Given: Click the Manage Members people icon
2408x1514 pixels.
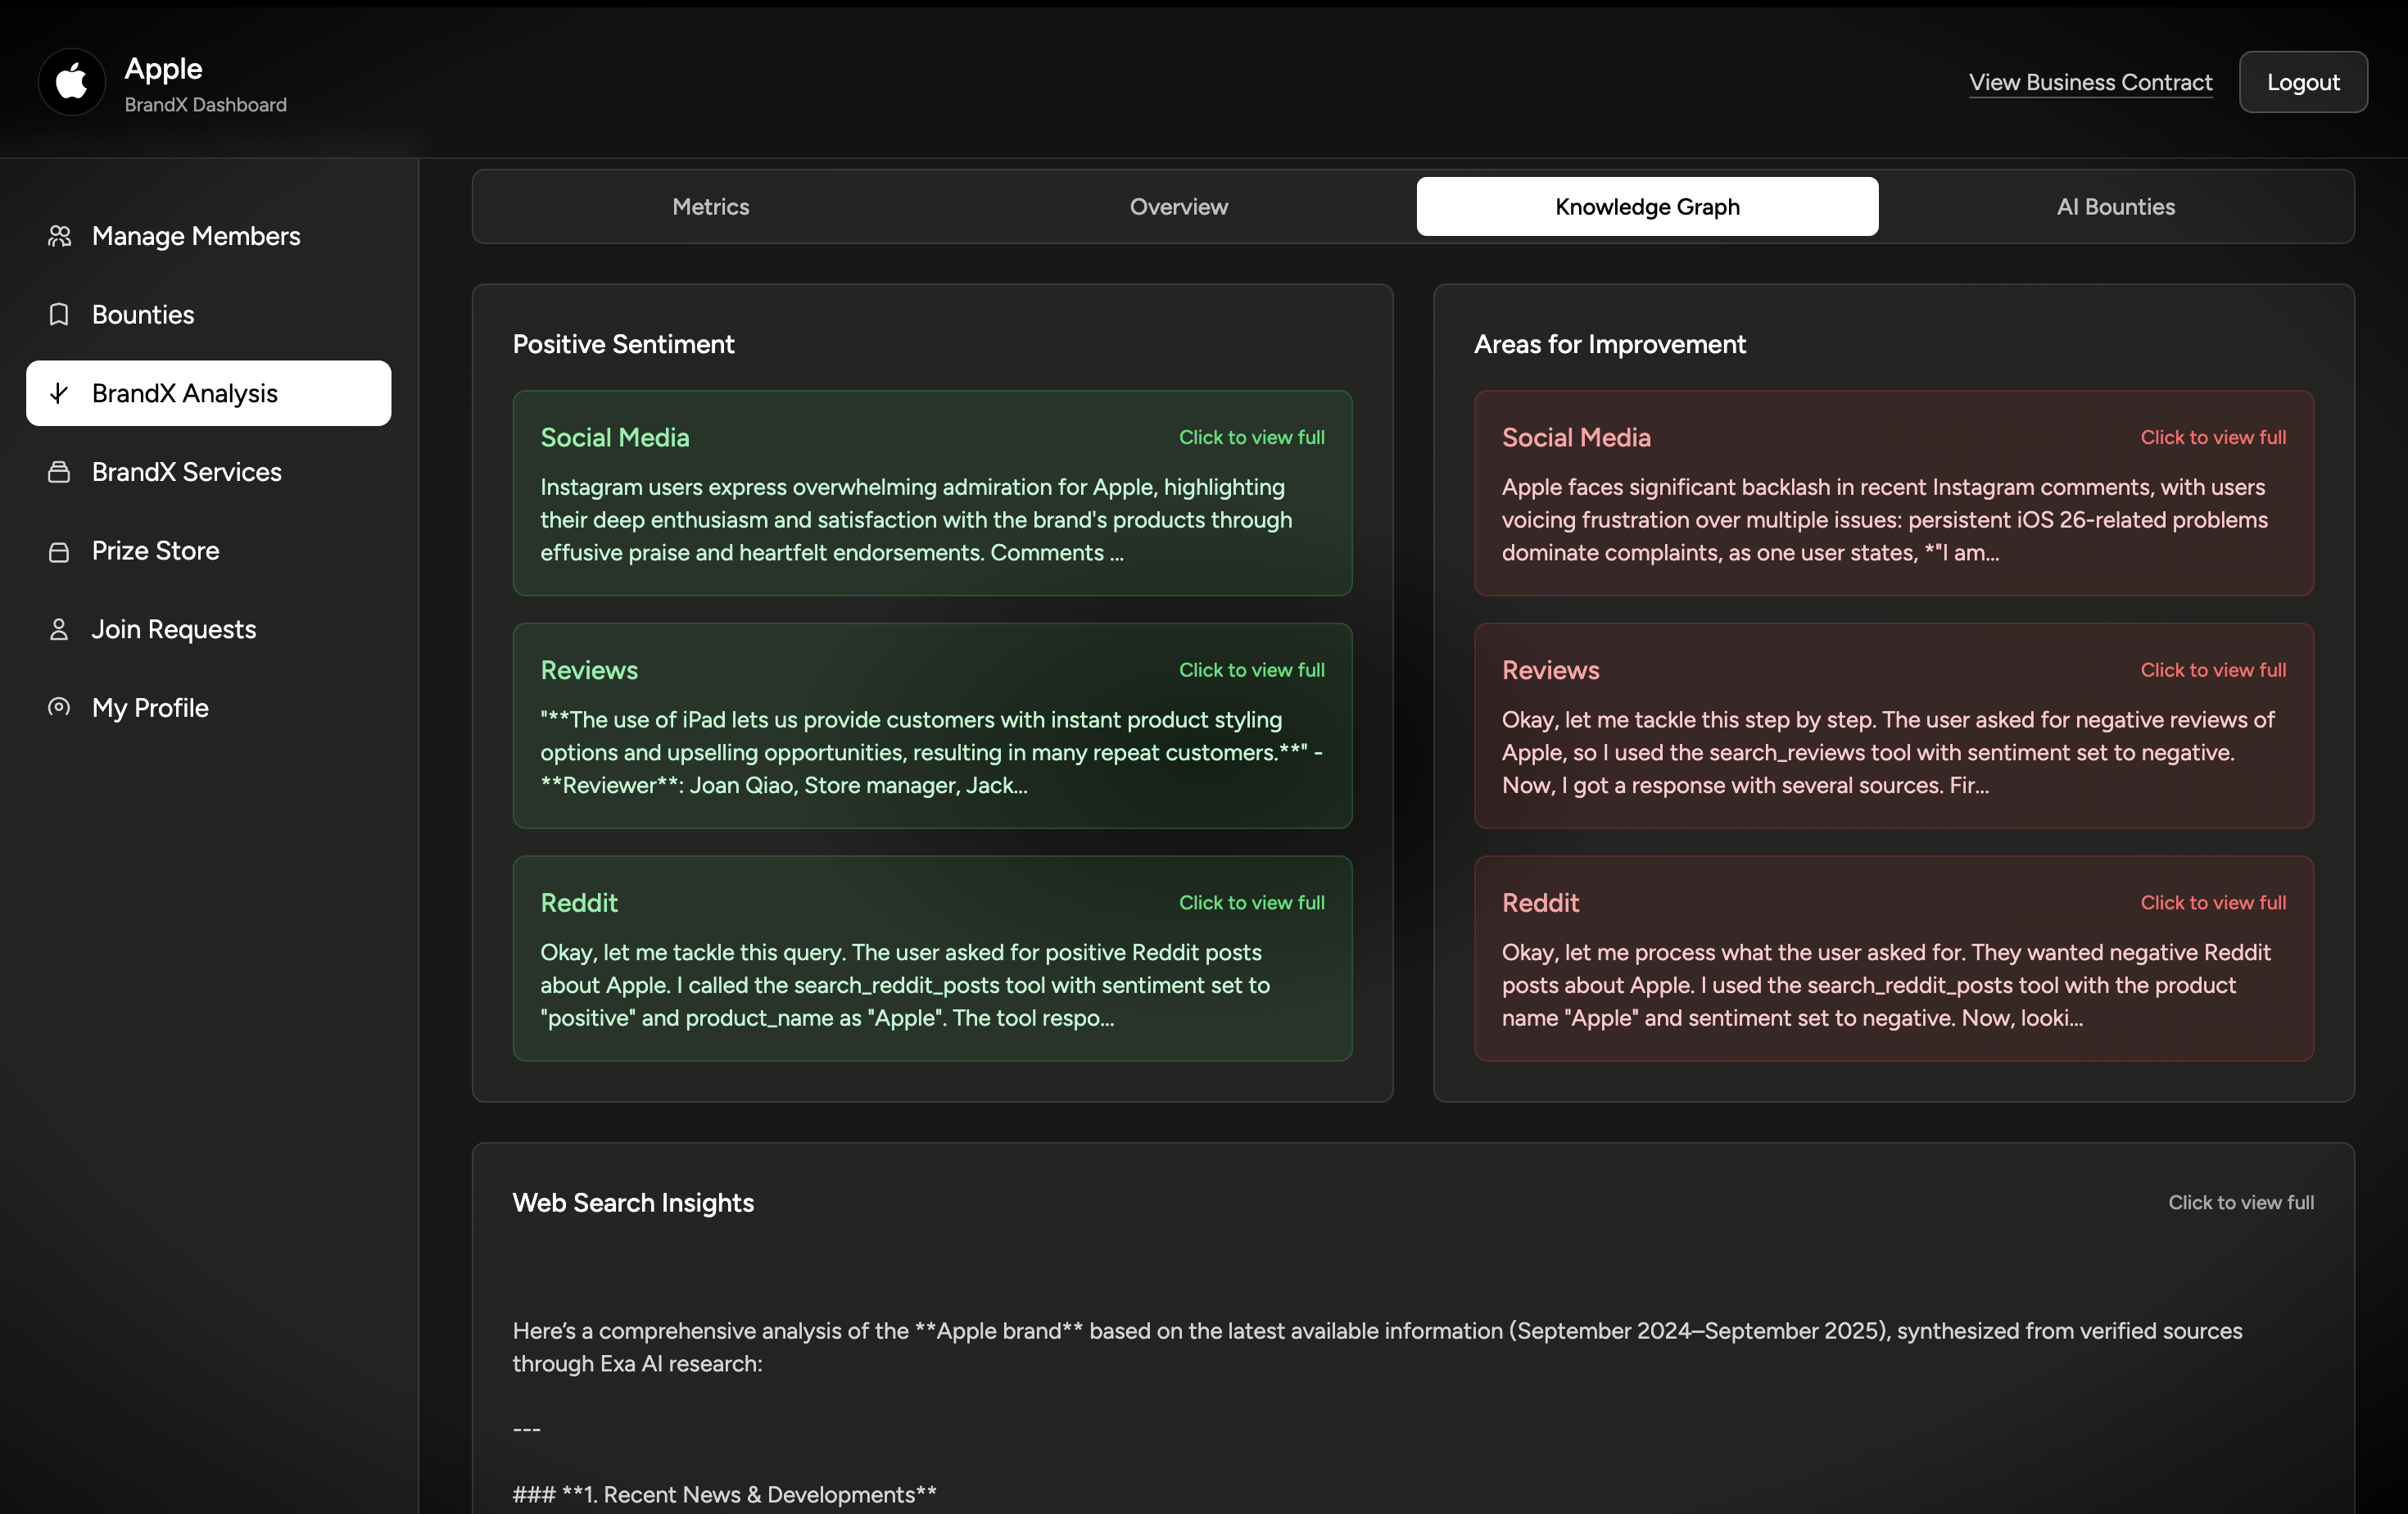Looking at the screenshot, I should [59, 236].
